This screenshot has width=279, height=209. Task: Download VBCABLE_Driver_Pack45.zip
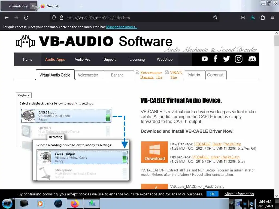click(217, 144)
